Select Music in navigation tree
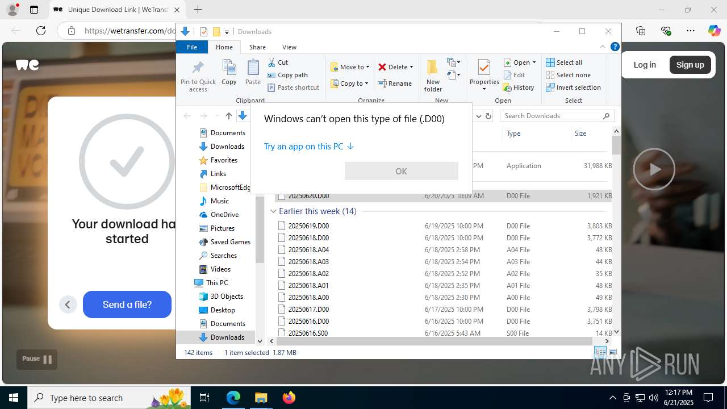Viewport: 727px width, 409px height. (219, 201)
